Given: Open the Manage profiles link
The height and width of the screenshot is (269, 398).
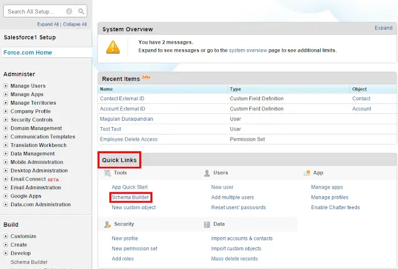Looking at the screenshot, I should click(330, 197).
